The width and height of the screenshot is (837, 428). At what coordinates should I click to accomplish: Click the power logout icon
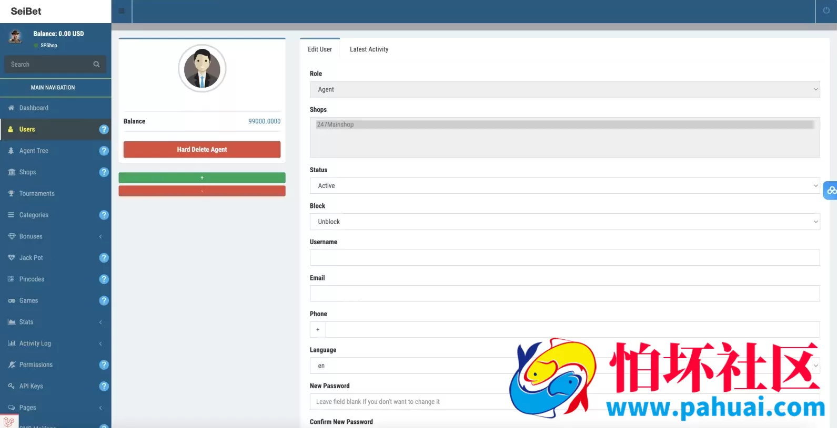coord(826,11)
